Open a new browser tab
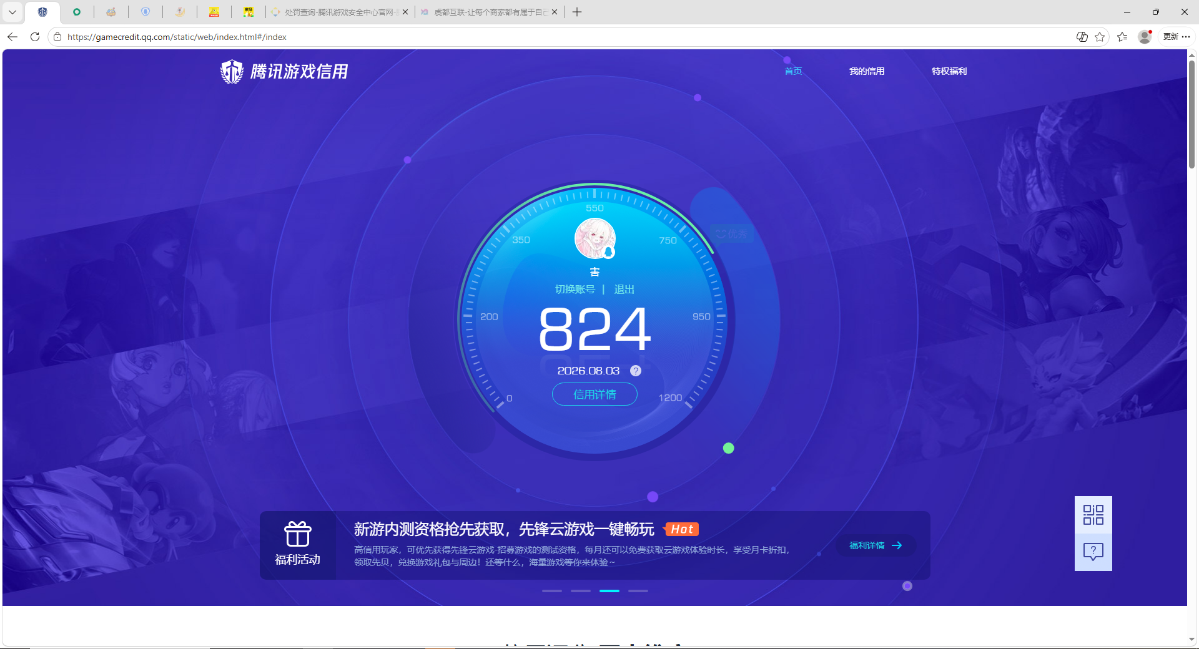 (x=577, y=12)
